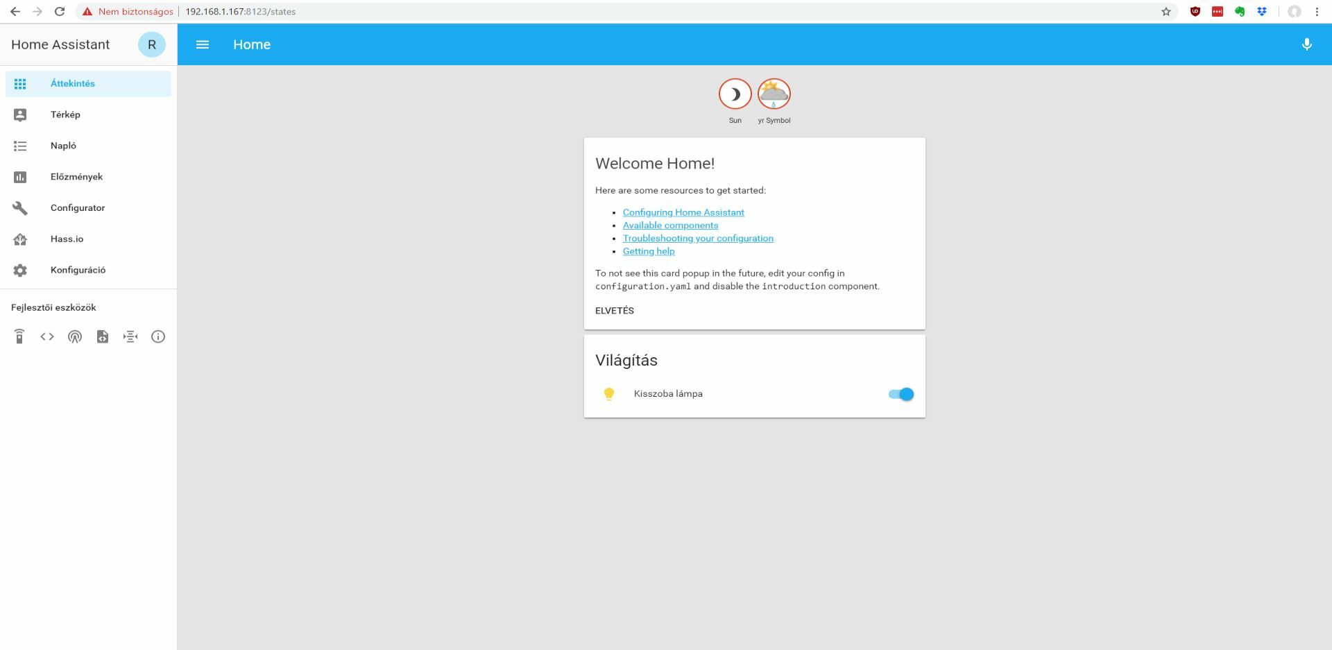Image resolution: width=1332 pixels, height=650 pixels.
Task: Open the MQTT developer tool icon
Action: pyautogui.click(x=130, y=336)
